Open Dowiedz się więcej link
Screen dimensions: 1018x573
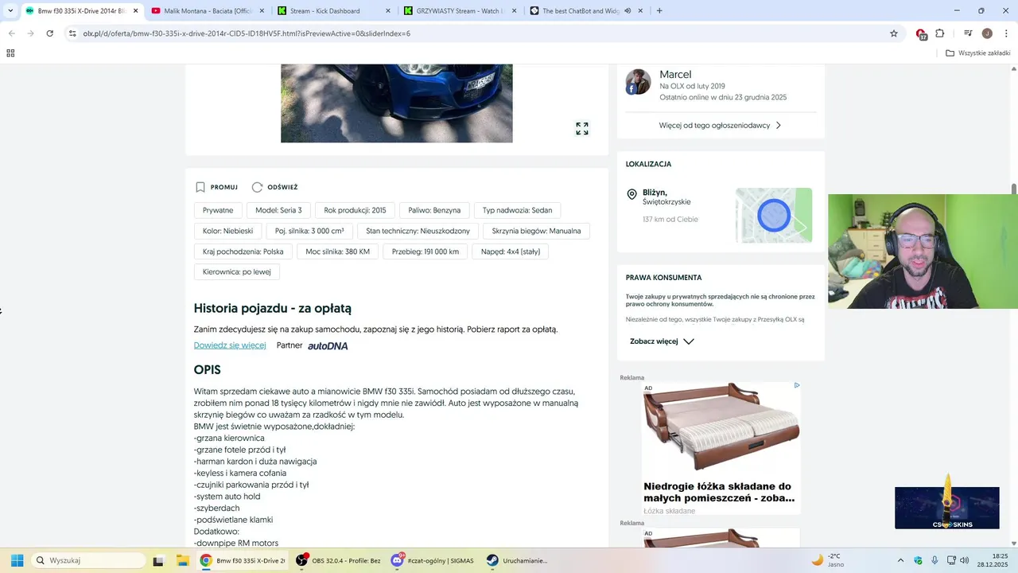pyautogui.click(x=230, y=345)
